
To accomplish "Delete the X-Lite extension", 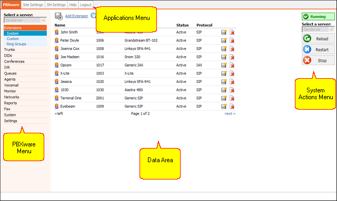I will point(232,73).
